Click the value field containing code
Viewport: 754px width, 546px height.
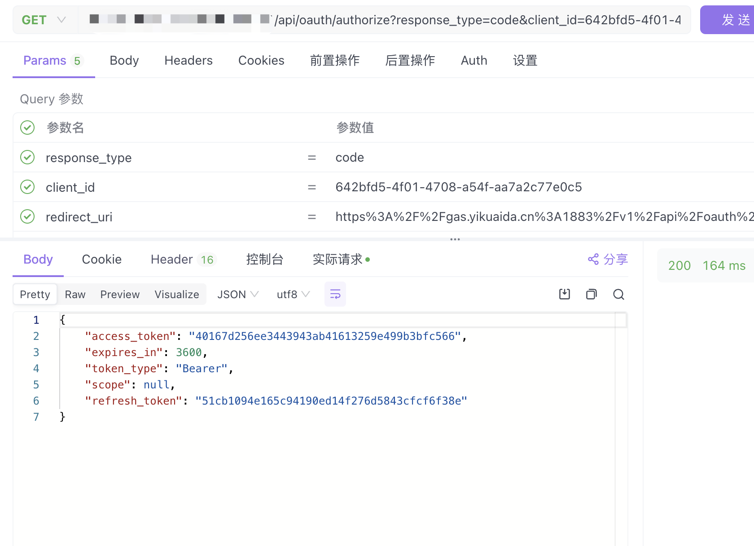tap(350, 158)
